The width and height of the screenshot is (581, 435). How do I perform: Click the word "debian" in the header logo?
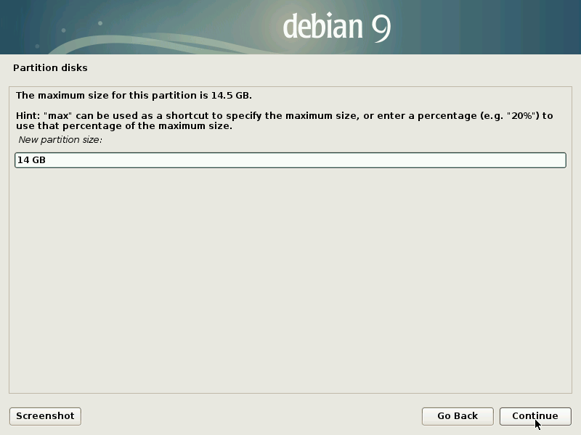pos(322,27)
